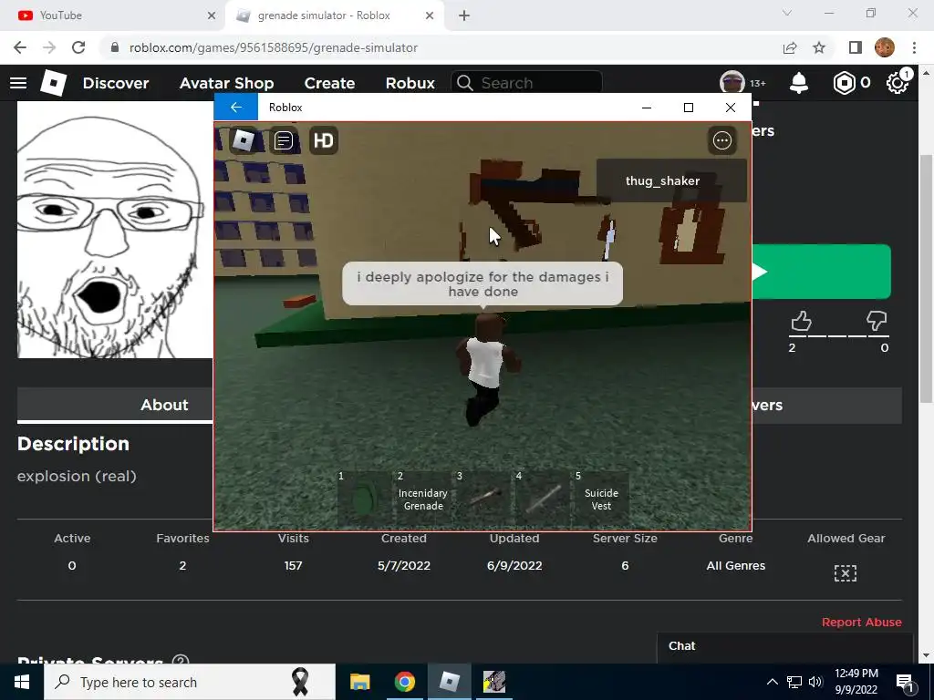
Task: Select the Incendiary Grenade in slot 2
Action: [x=423, y=499]
